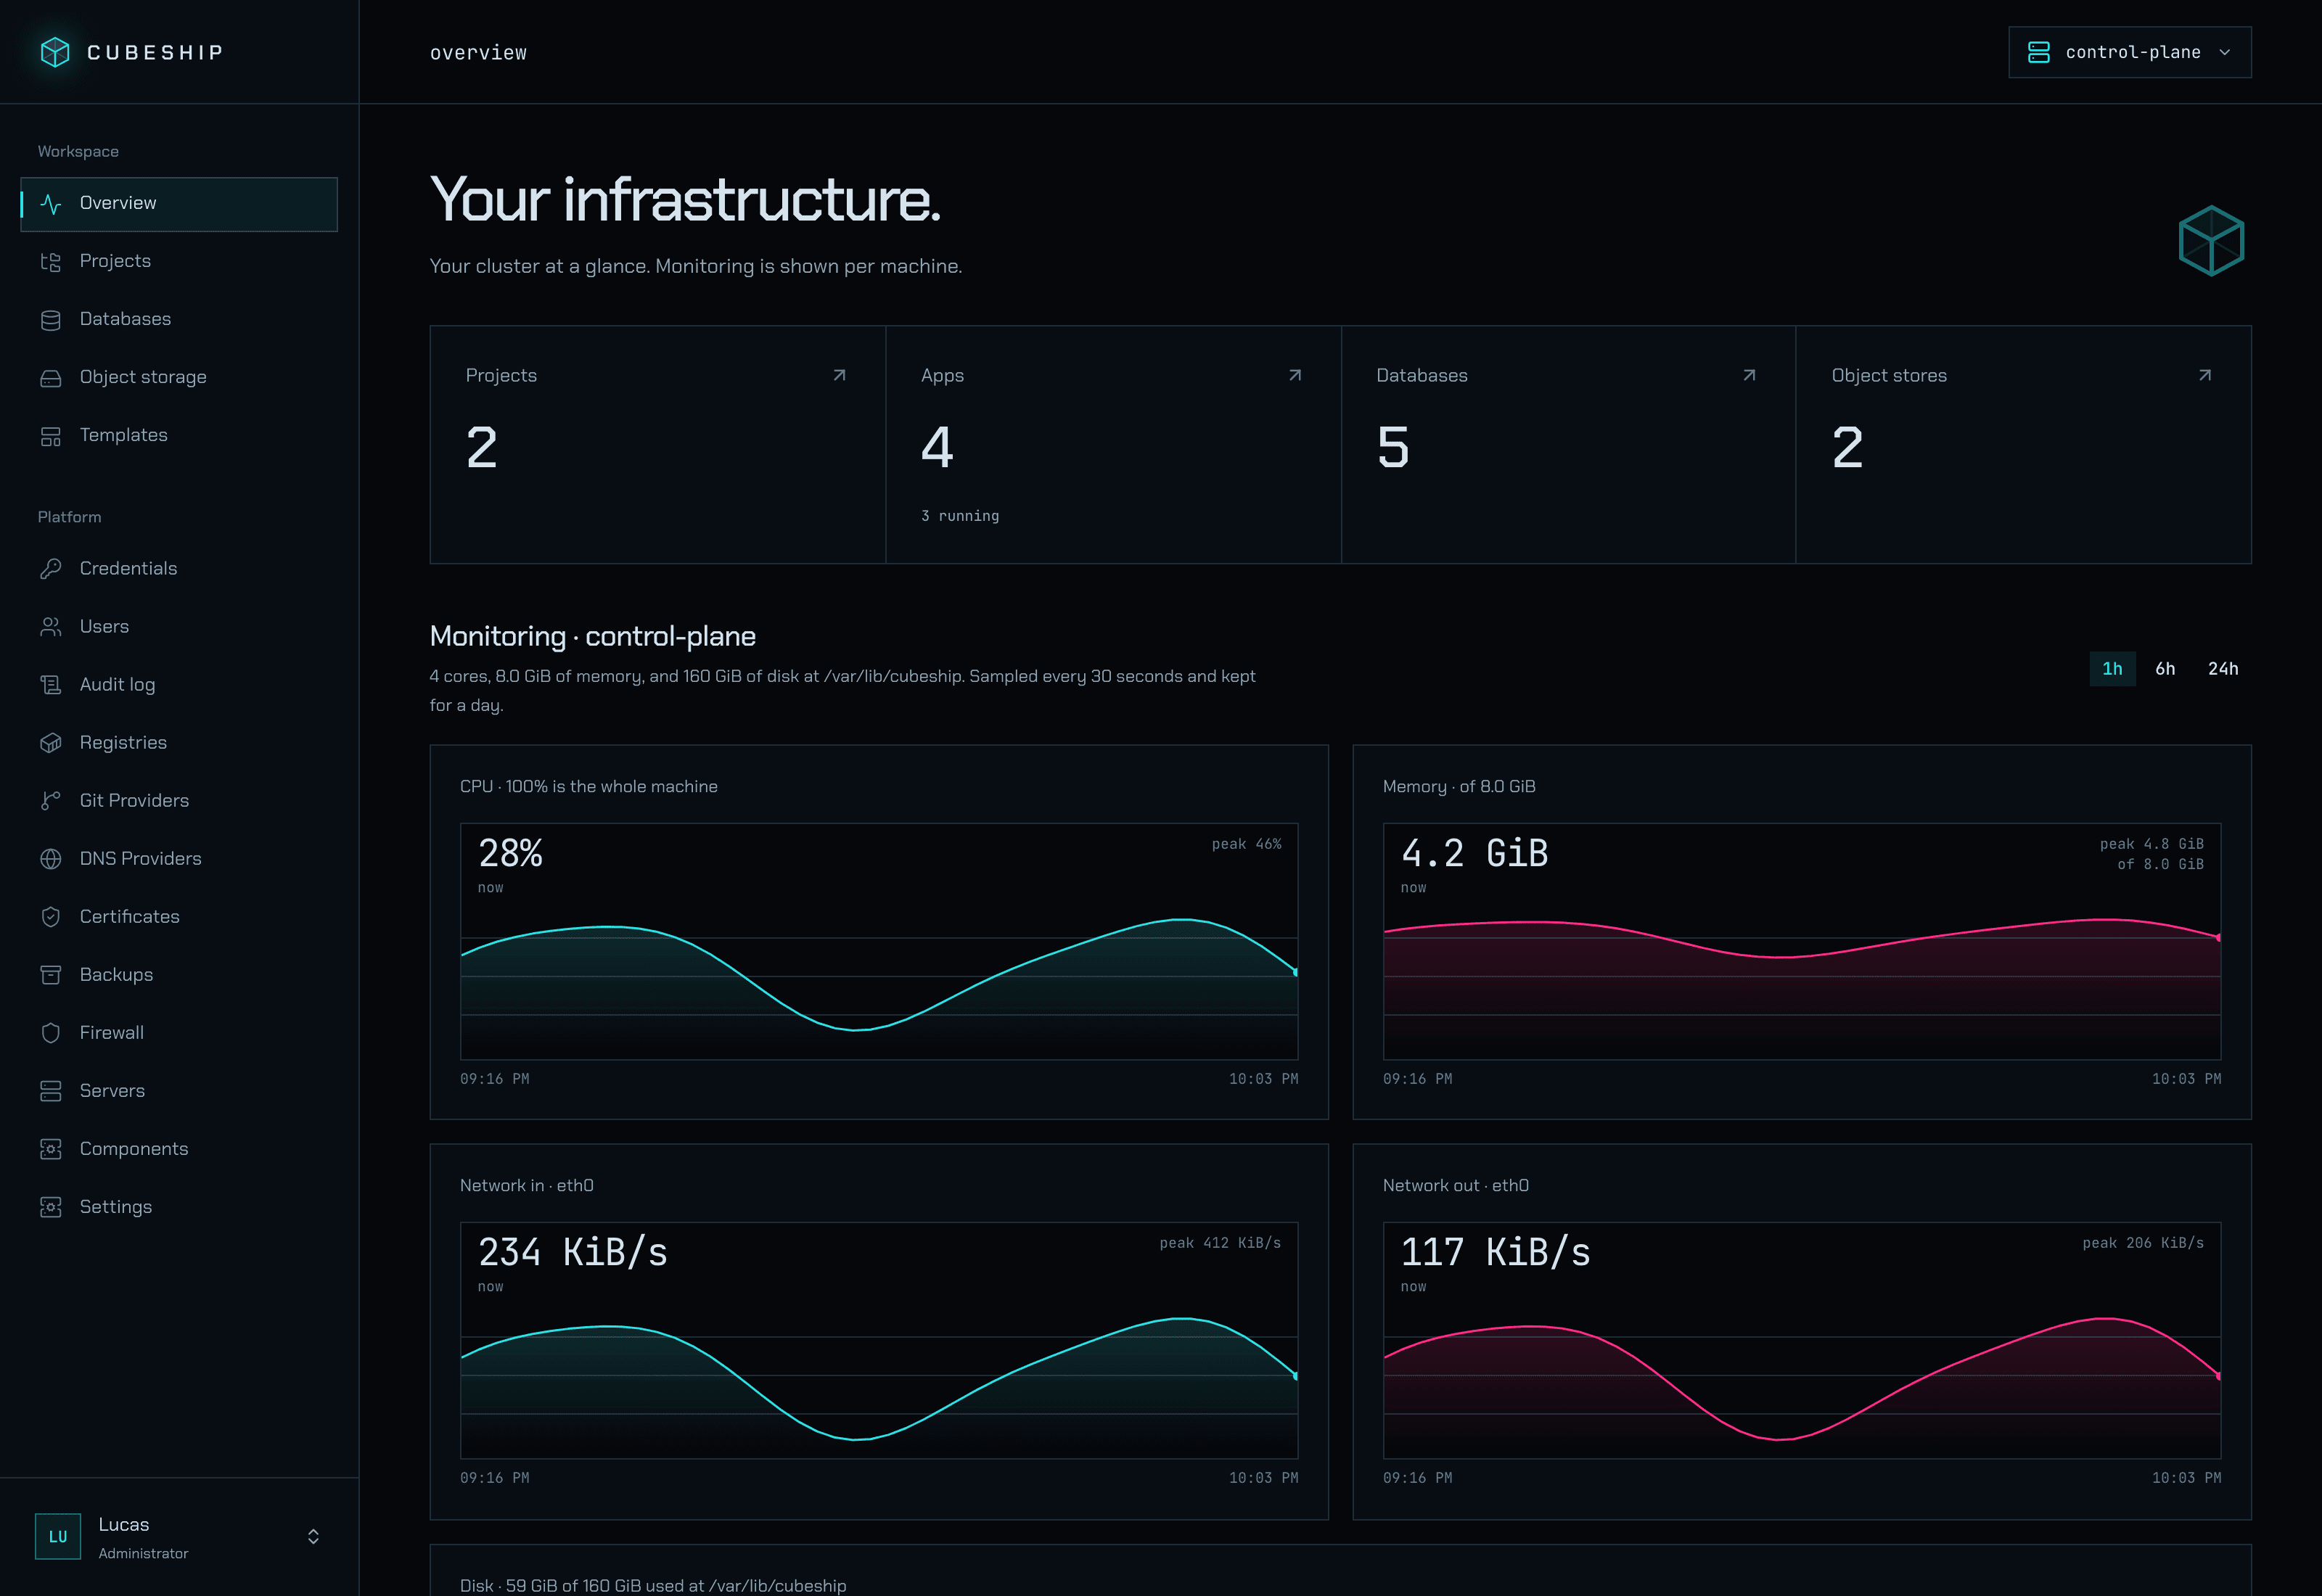Click the Databases summary card
The image size is (2322, 1596).
1568,445
